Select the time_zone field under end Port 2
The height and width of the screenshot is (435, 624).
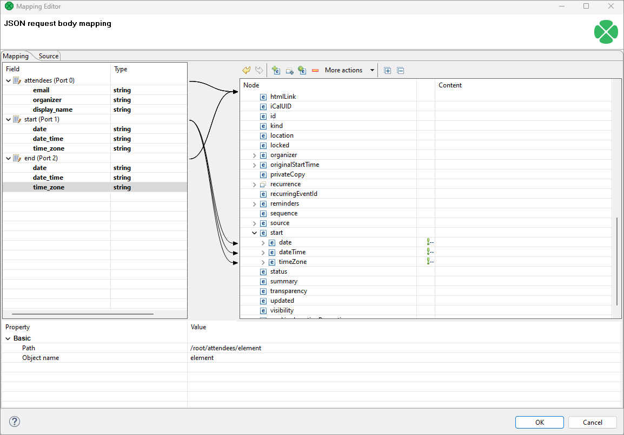point(49,187)
